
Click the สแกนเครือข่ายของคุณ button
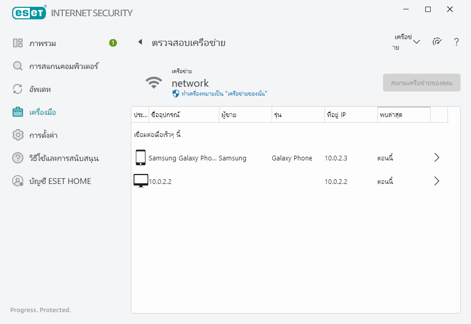tap(421, 83)
